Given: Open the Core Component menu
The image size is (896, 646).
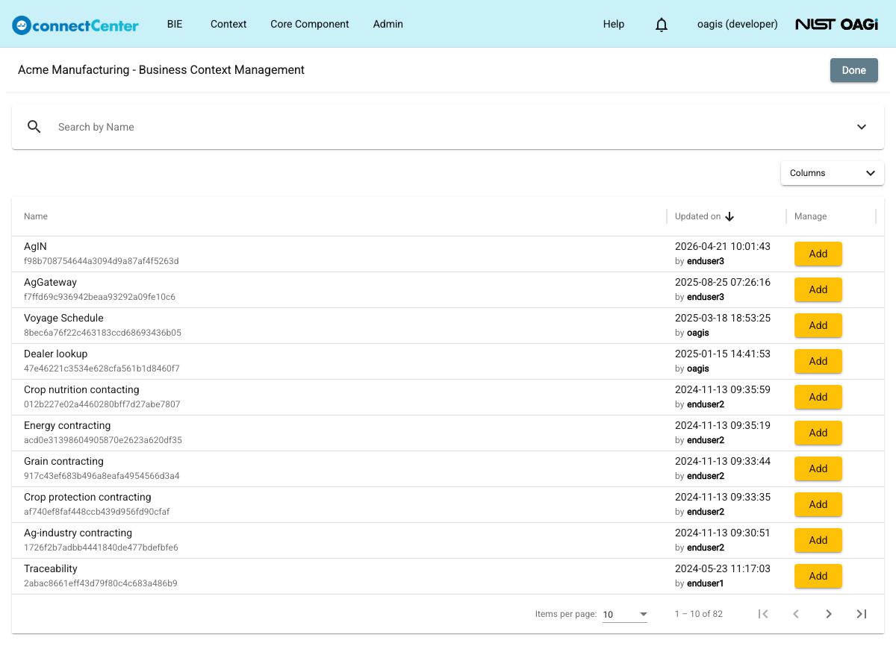Looking at the screenshot, I should click(310, 24).
